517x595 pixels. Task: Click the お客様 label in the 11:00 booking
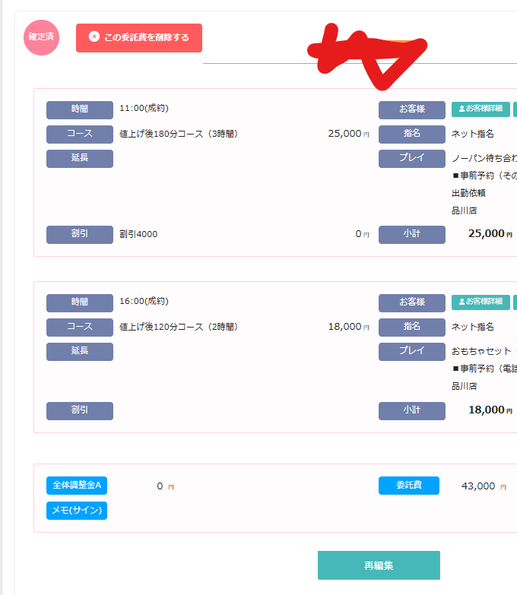[x=412, y=109]
